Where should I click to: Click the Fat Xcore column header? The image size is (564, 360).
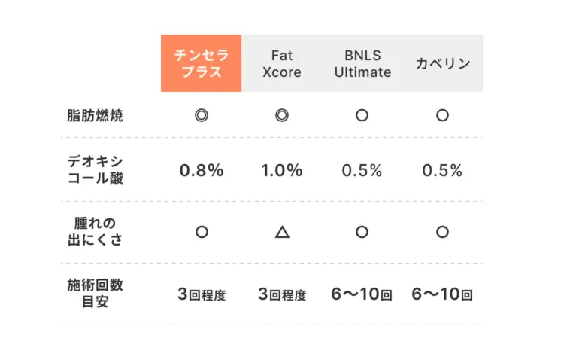pos(282,63)
